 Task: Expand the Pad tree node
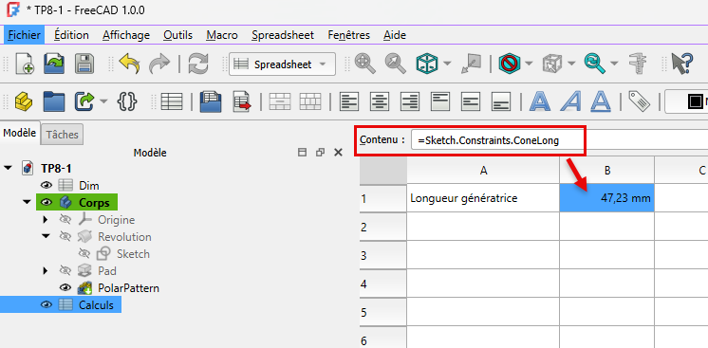click(46, 271)
